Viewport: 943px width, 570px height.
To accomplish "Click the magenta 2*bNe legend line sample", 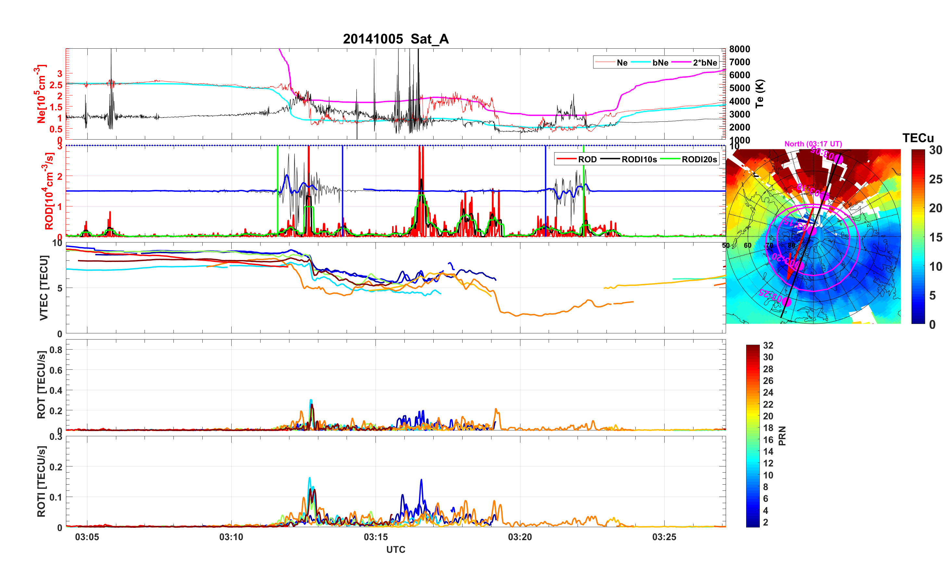I will [x=681, y=62].
